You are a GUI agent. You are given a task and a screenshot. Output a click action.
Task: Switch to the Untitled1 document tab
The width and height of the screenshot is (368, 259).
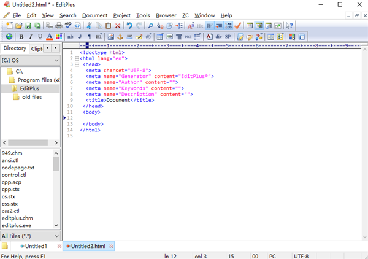pyautogui.click(x=36, y=246)
